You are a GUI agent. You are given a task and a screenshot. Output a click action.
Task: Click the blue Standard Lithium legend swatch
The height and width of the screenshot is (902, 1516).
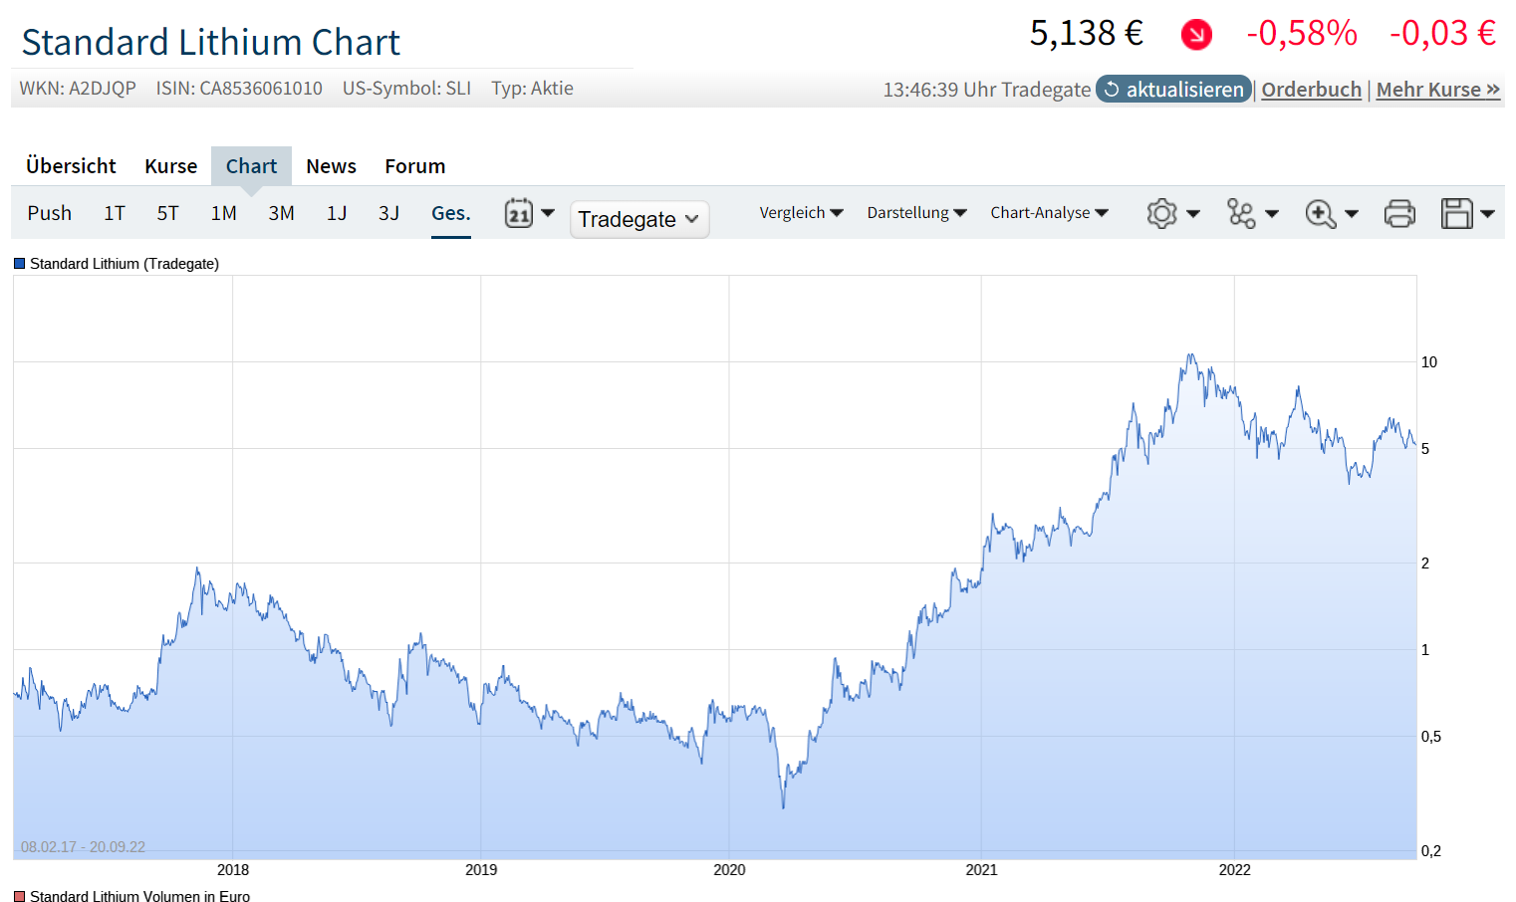coord(19,264)
